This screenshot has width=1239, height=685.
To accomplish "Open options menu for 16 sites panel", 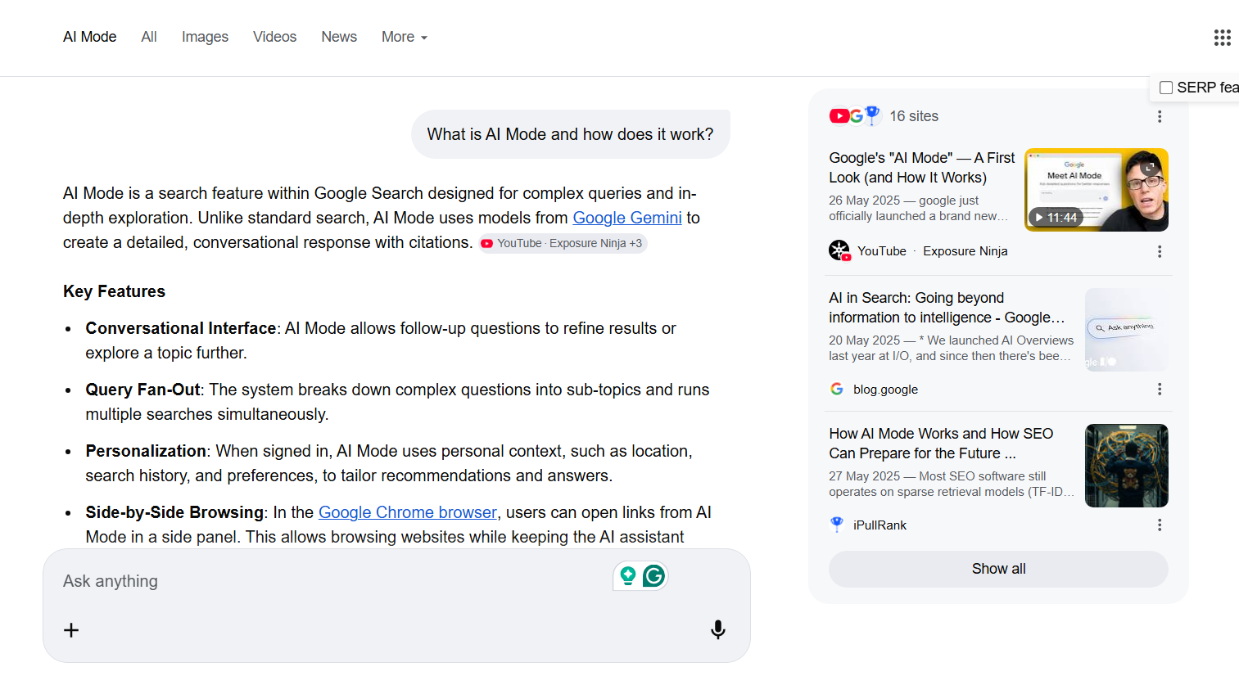I will [x=1160, y=116].
